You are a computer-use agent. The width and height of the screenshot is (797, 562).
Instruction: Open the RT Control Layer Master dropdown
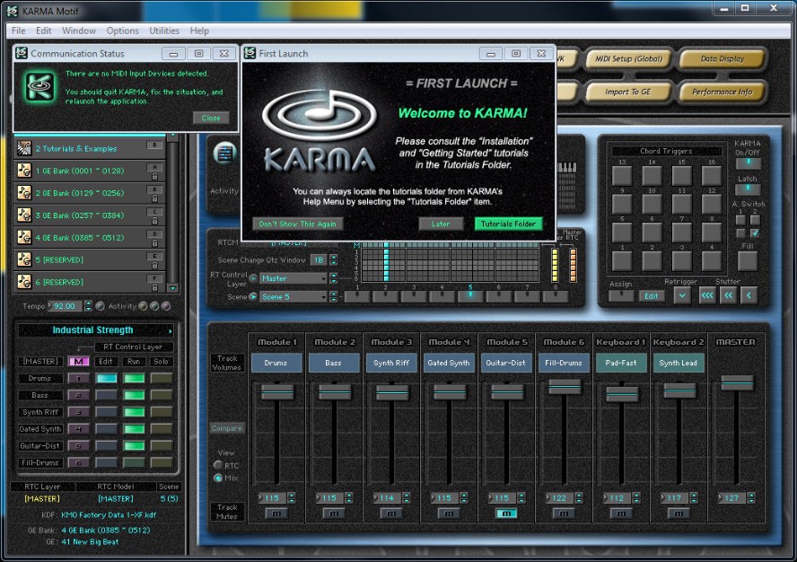pyautogui.click(x=293, y=278)
